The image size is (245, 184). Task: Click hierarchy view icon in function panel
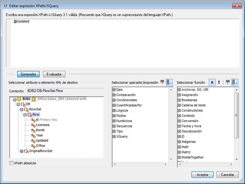click(x=235, y=82)
